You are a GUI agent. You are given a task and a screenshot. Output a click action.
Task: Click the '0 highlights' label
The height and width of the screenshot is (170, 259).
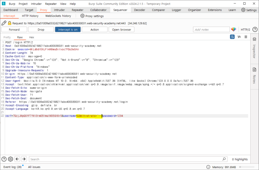click(240, 159)
